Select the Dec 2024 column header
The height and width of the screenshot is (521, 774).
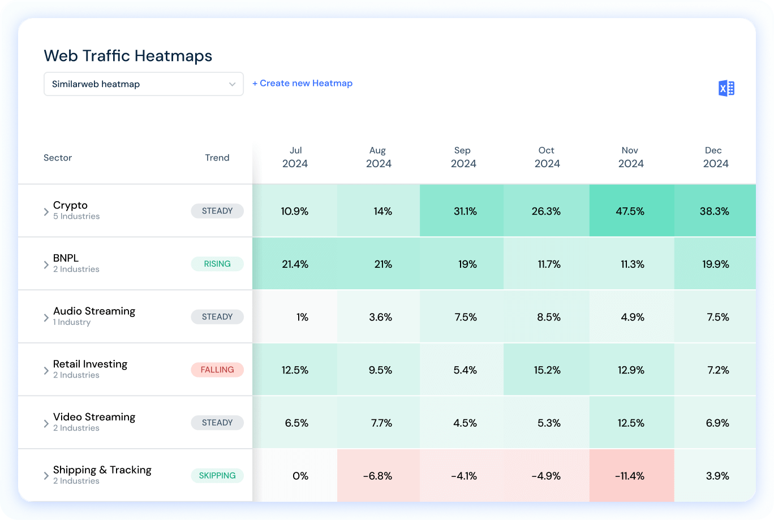tap(713, 157)
